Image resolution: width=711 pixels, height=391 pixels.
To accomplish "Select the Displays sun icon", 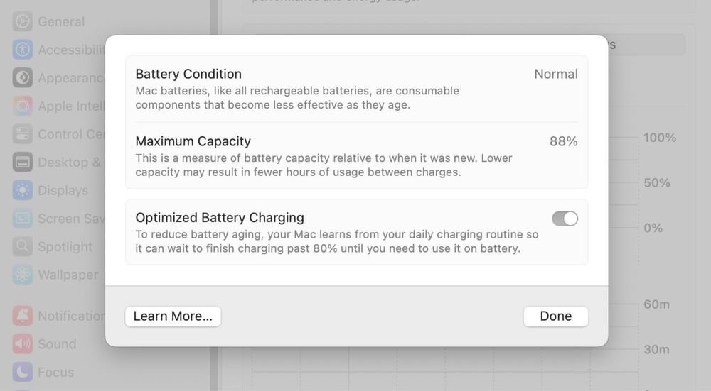I will click(x=23, y=190).
